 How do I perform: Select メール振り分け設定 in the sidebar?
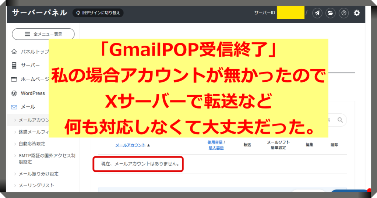[38, 174]
